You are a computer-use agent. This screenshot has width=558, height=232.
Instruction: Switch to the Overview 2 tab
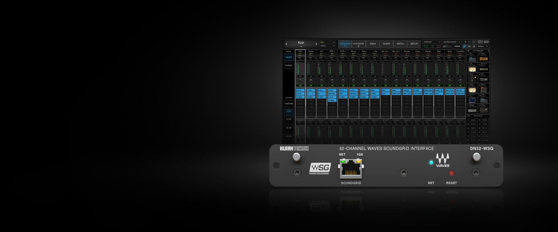358,44
